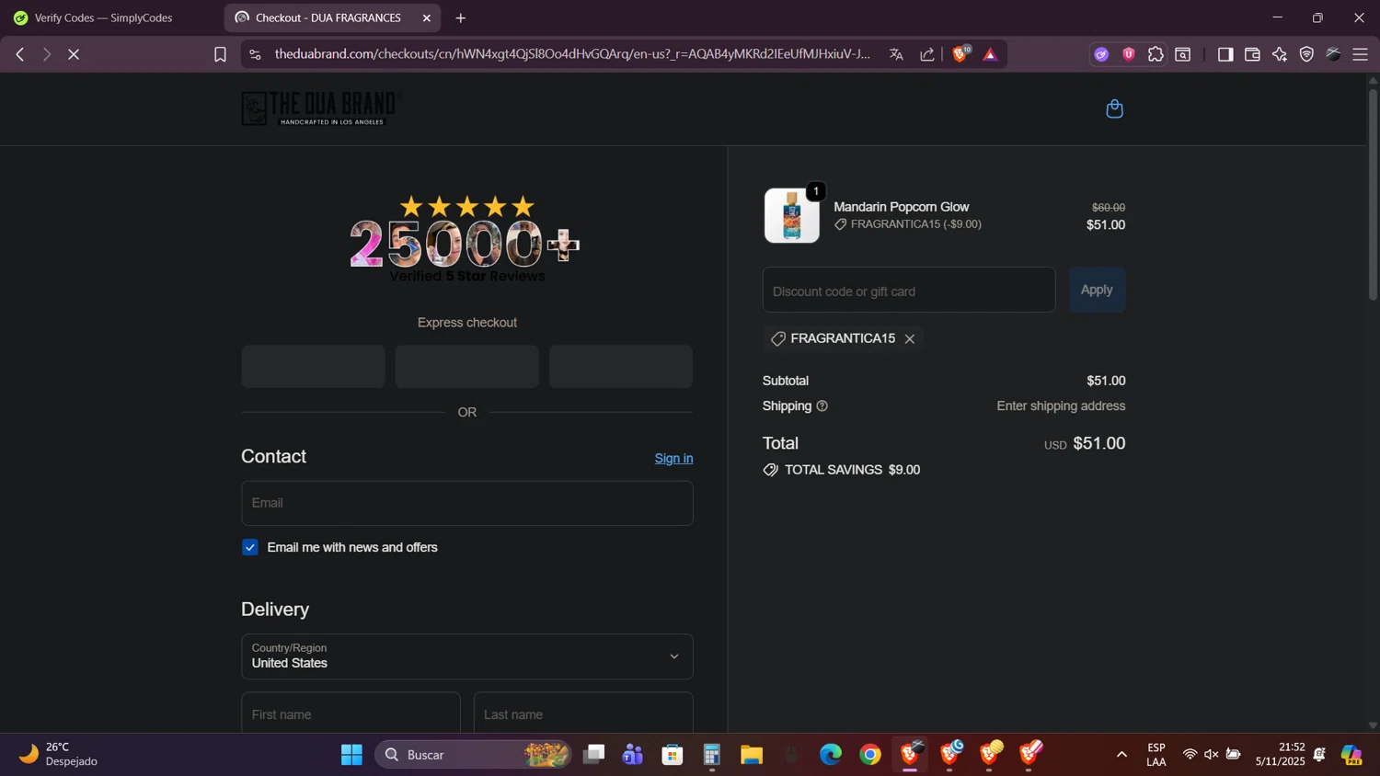
Task: Open the browser main menu
Action: (1361, 54)
